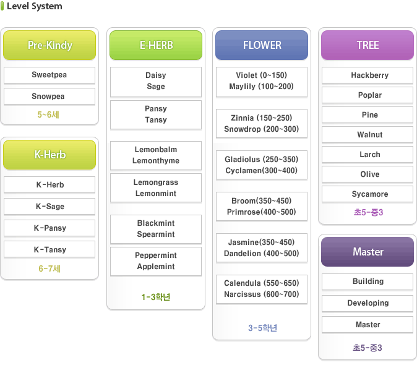Viewport: 417px width, 365px height.
Task: Select the purple TREE header
Action: [x=368, y=45]
